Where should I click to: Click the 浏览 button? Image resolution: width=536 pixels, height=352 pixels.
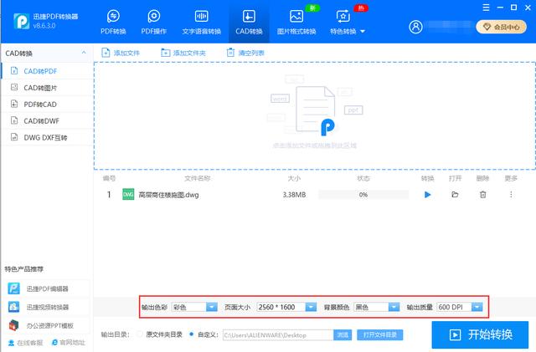point(343,335)
